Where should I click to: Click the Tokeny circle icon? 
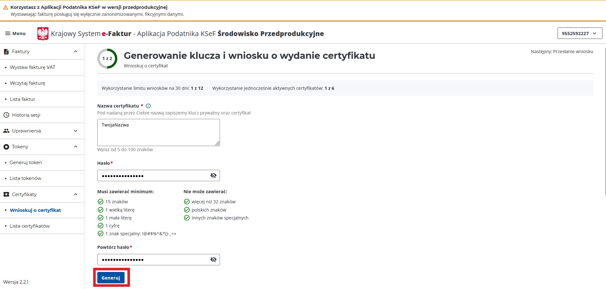coord(6,147)
